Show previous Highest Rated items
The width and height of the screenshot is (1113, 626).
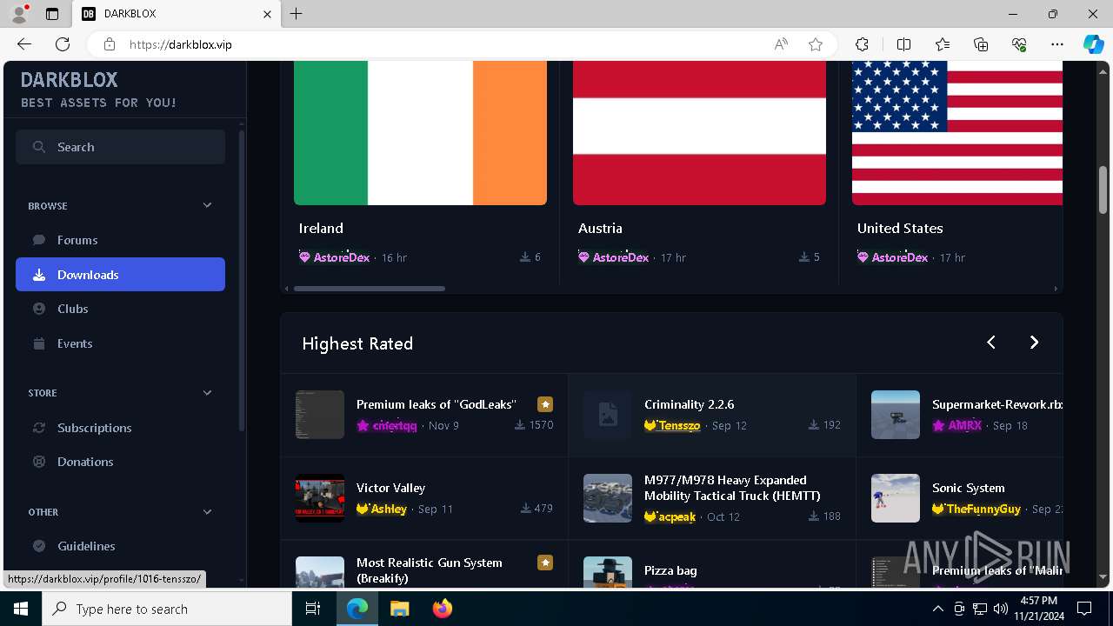point(991,343)
